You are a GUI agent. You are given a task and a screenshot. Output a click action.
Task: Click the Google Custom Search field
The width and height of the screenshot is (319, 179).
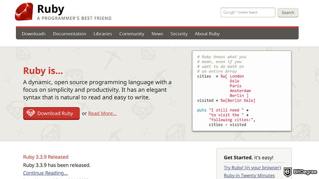(248, 12)
